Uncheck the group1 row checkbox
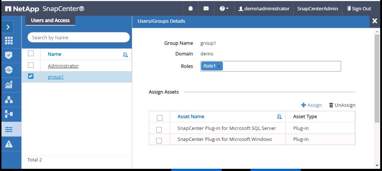The height and width of the screenshot is (171, 382). (x=31, y=76)
